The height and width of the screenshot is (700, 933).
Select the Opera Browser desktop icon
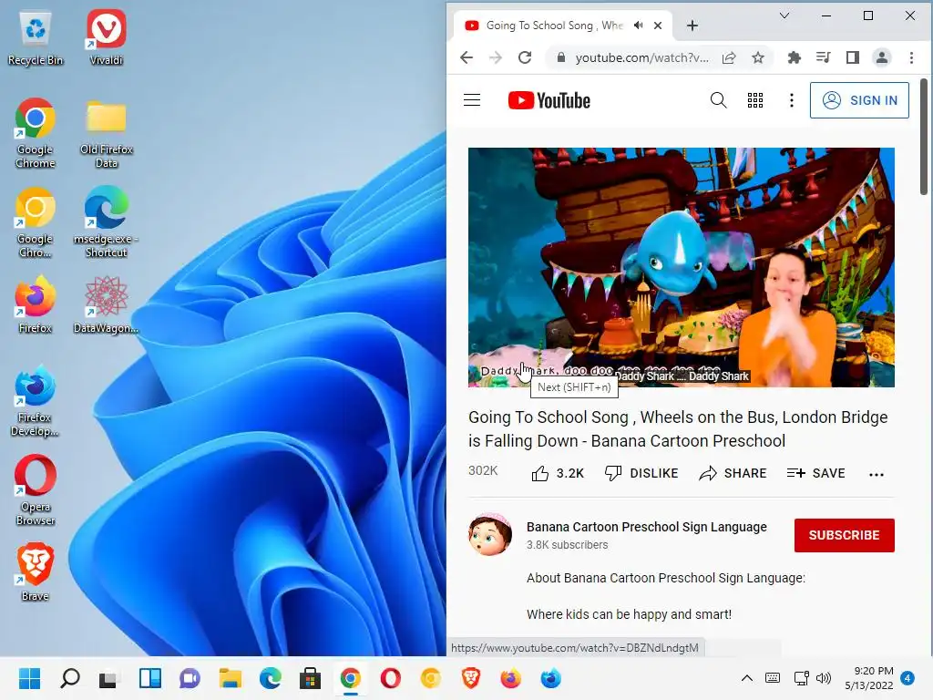(36, 490)
